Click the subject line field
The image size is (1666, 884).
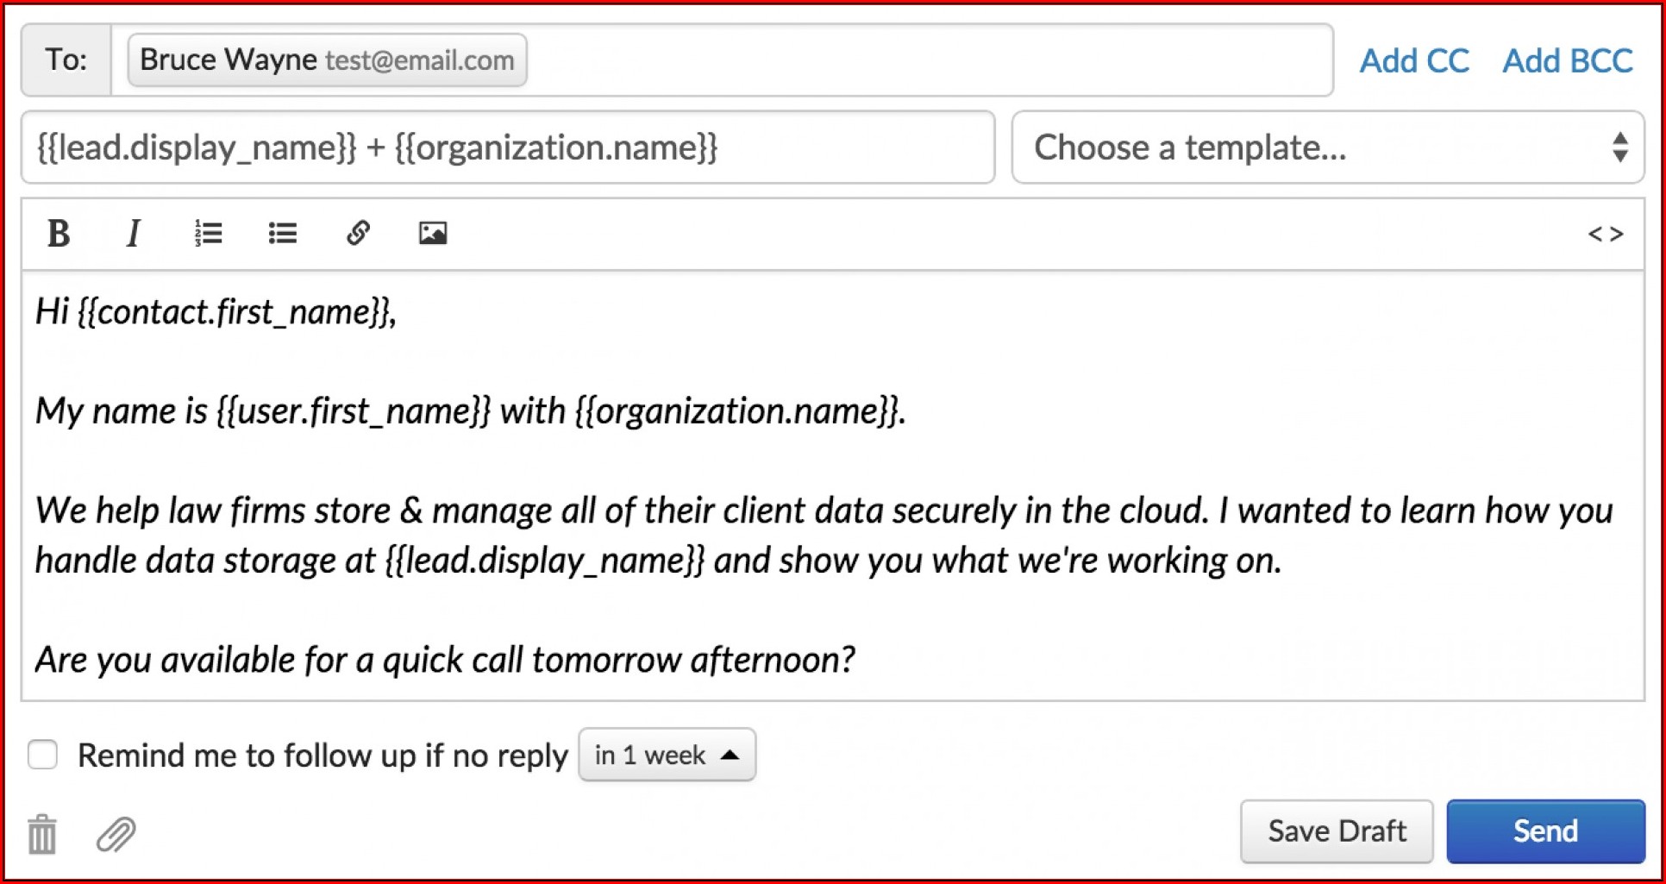[x=507, y=147]
